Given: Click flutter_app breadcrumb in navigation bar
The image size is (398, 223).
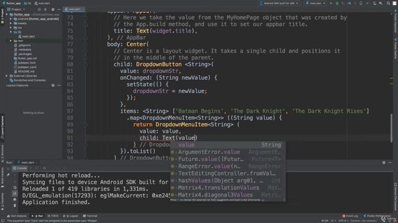Looking at the screenshot, I should pos(11,3).
